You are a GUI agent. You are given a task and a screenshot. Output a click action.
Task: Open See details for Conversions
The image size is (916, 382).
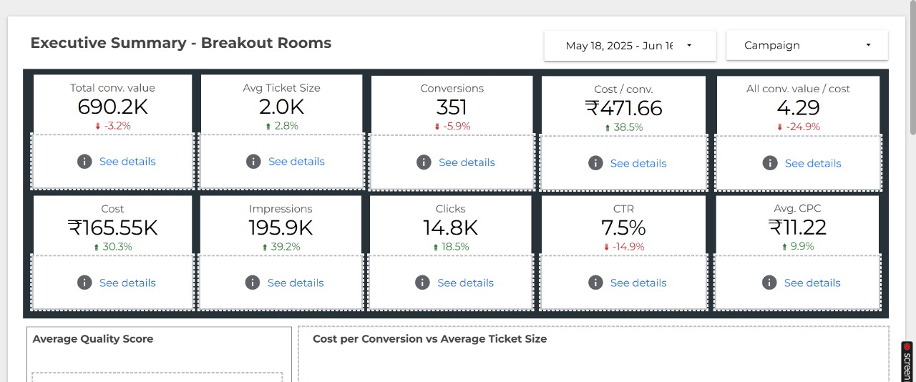point(467,162)
